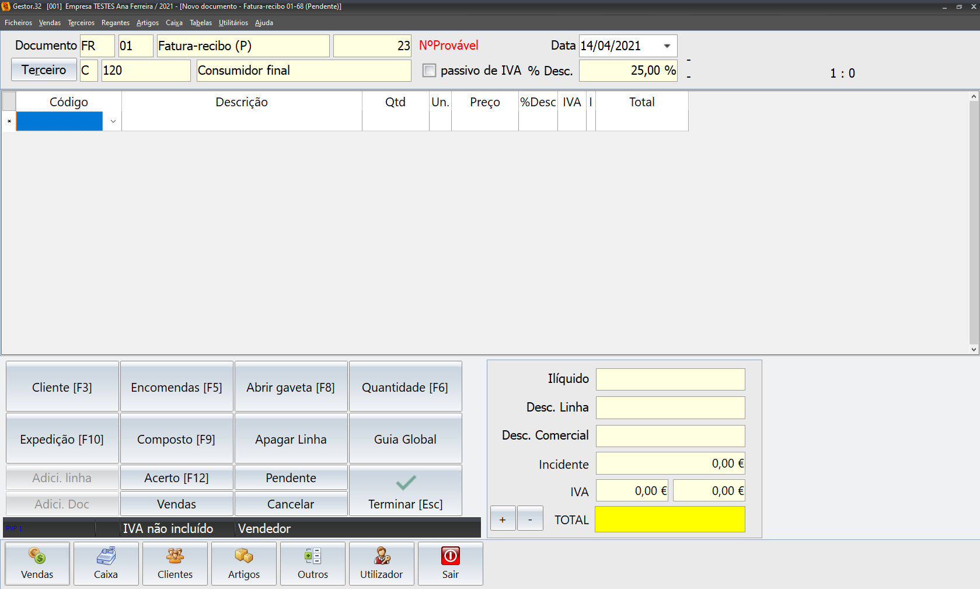The height and width of the screenshot is (589, 980).
Task: Open the Utilitários menu
Action: [x=233, y=23]
